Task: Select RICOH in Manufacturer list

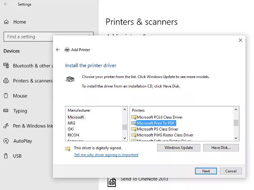Action: point(73,135)
